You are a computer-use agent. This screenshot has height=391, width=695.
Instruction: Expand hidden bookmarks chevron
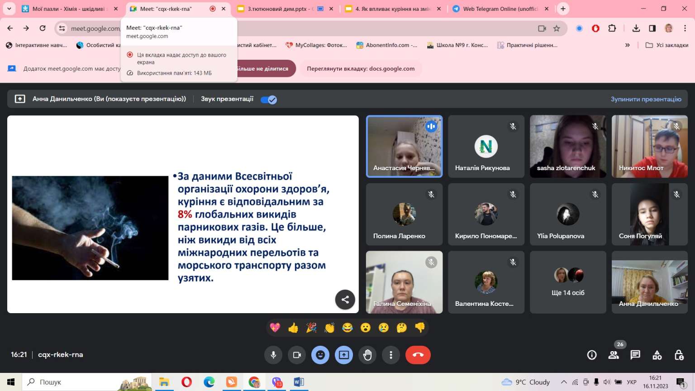click(x=628, y=45)
